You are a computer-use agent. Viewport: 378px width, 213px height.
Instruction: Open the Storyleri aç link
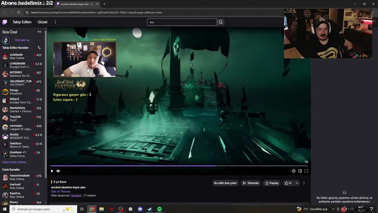22,40
